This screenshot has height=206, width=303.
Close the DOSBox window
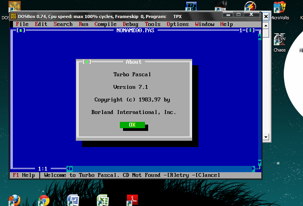[251, 15]
